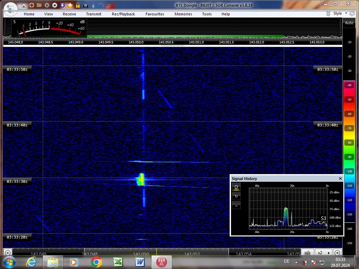Open the x2 zoom dropdown
Viewport: 359px width, 269px height.
[x=324, y=253]
